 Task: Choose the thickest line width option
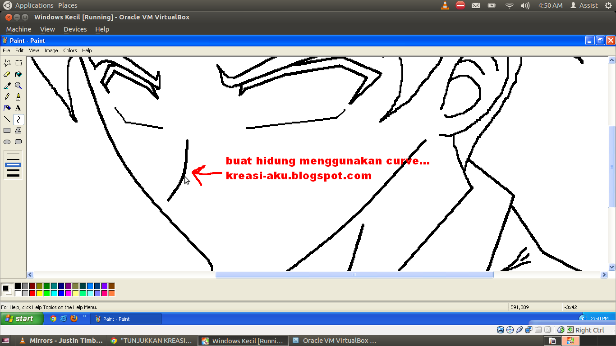(x=13, y=175)
